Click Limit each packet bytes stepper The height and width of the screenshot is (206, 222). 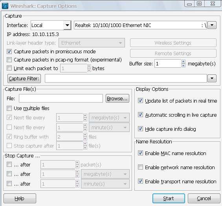[x=89, y=68]
